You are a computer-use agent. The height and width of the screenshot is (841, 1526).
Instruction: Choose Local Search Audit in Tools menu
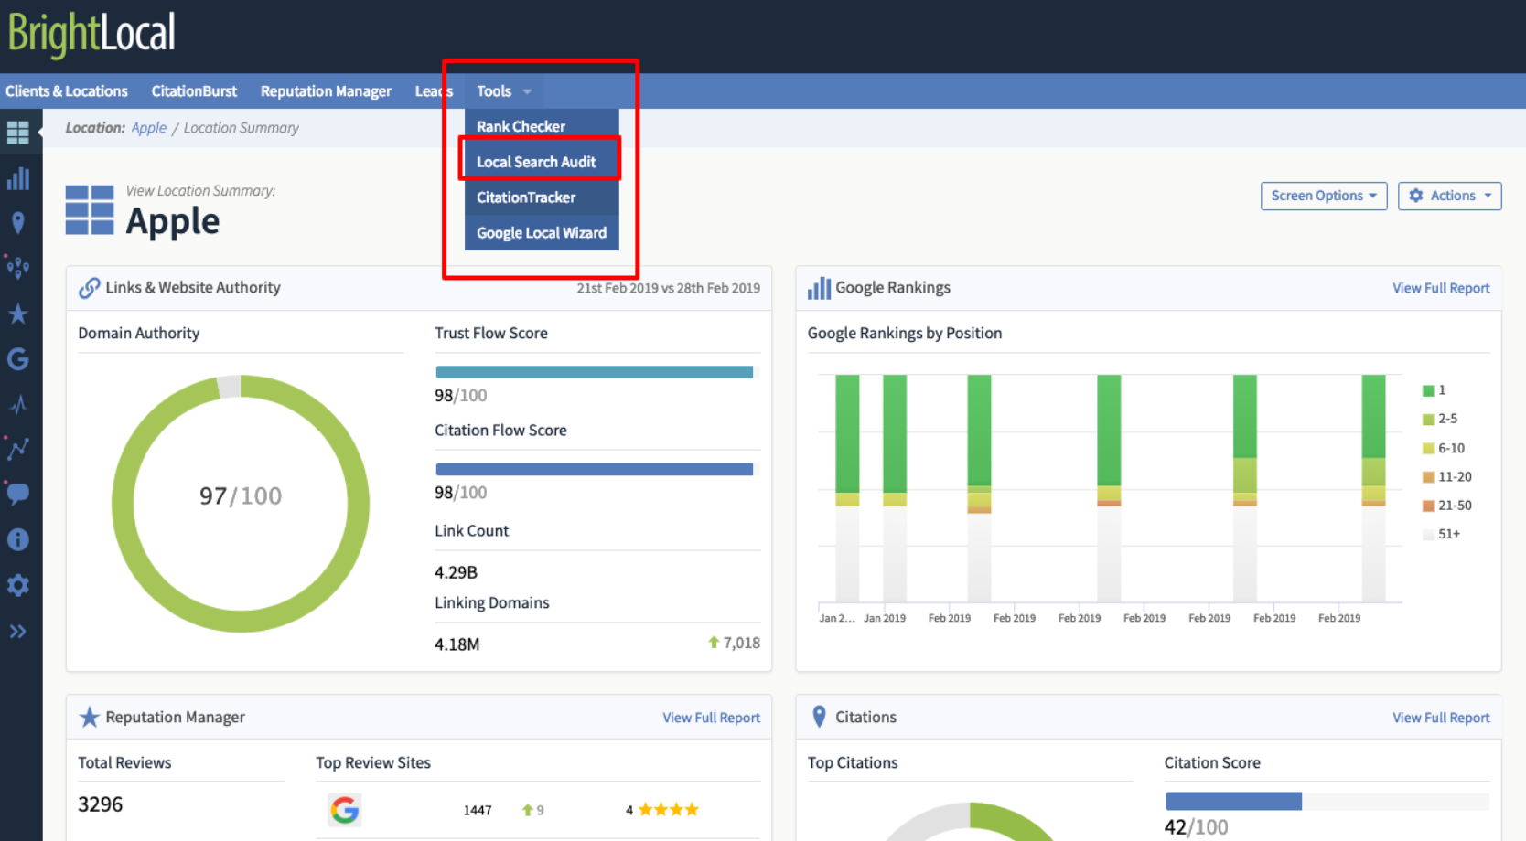click(x=542, y=162)
